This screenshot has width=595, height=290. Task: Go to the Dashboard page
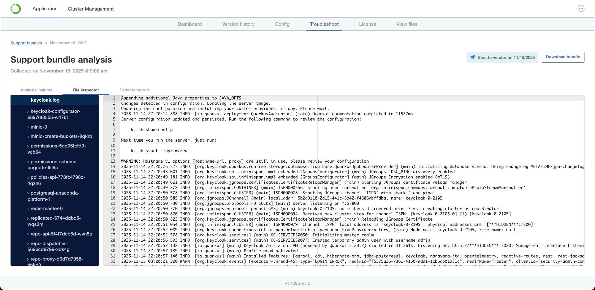tap(189, 24)
